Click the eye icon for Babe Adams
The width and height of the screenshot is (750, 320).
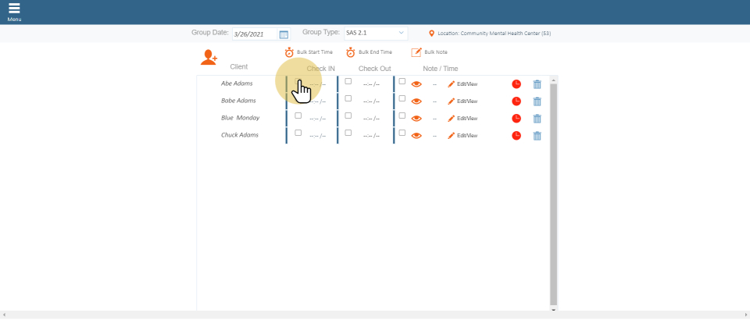pyautogui.click(x=416, y=101)
